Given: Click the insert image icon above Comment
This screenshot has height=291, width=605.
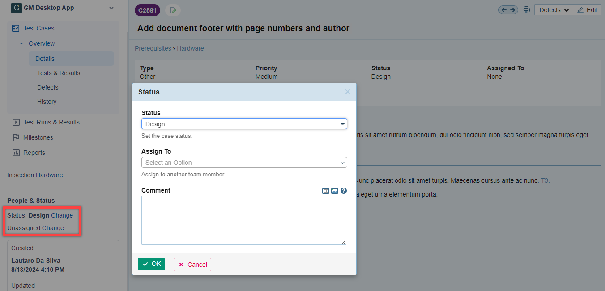Looking at the screenshot, I should (x=335, y=191).
